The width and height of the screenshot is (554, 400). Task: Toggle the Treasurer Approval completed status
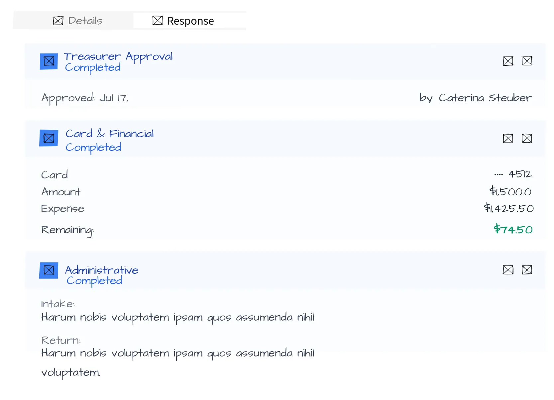tap(93, 68)
